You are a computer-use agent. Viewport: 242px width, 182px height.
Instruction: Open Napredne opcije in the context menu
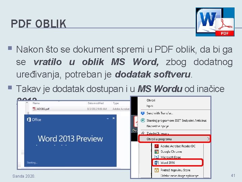[157, 126]
